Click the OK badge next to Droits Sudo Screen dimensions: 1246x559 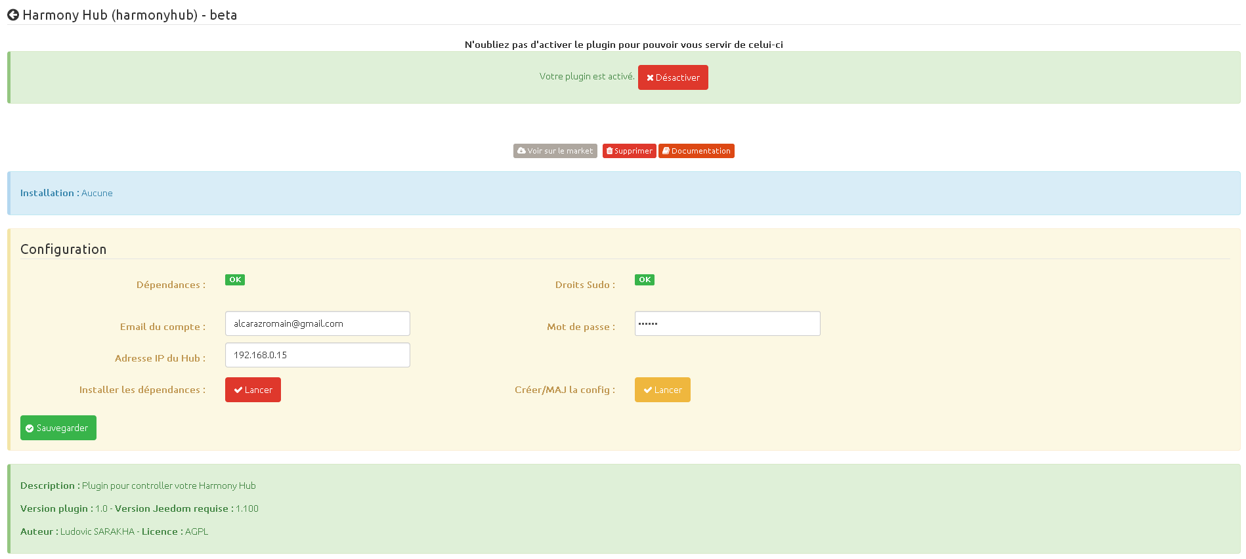tap(645, 279)
